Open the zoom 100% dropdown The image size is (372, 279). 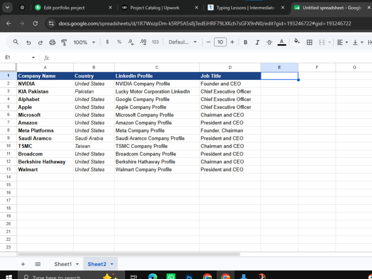click(x=84, y=42)
